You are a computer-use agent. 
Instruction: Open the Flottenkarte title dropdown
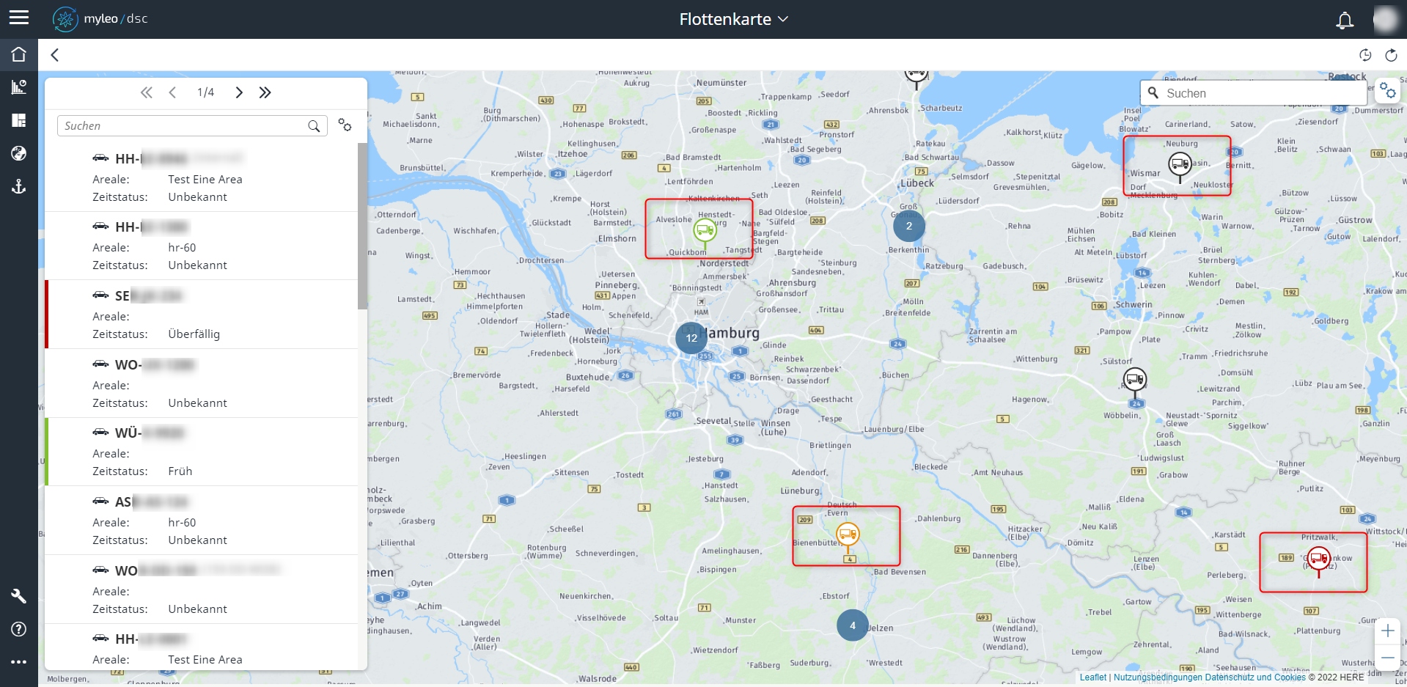pos(734,19)
